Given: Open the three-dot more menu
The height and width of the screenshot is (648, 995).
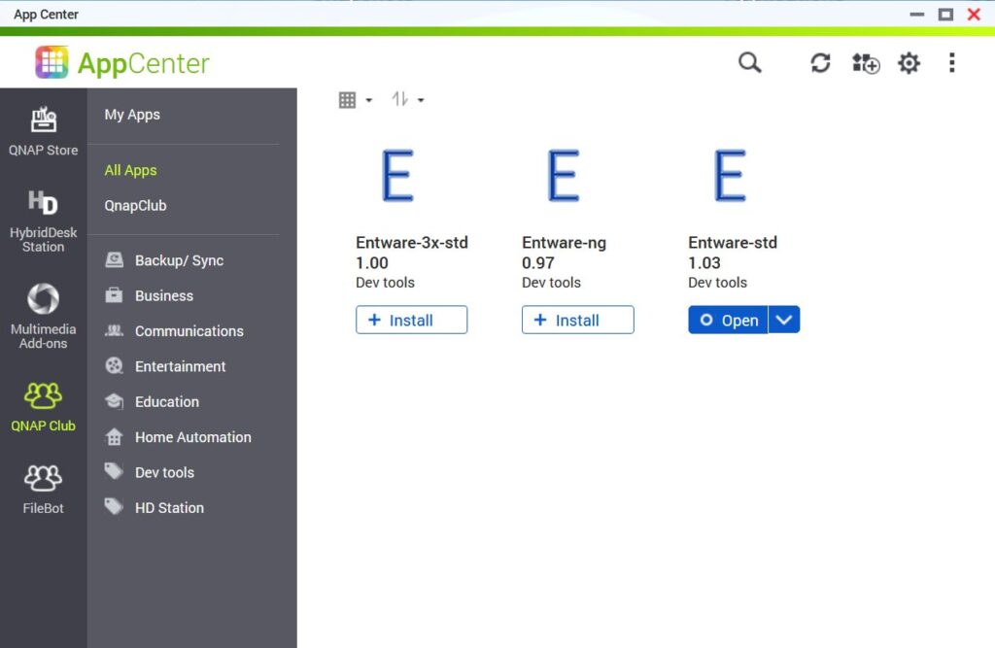Looking at the screenshot, I should click(952, 63).
